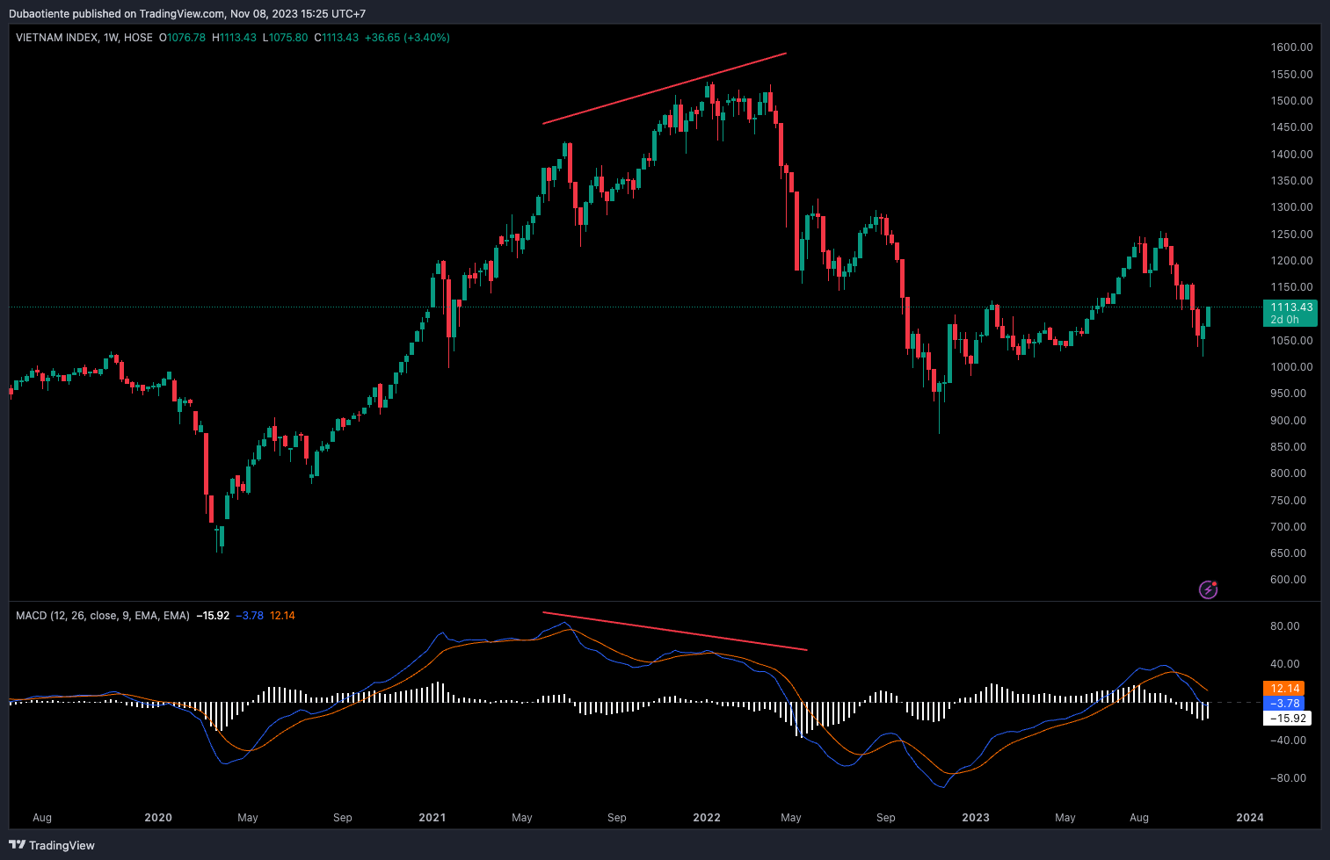Select the red trendline in MACD pane
Image resolution: width=1330 pixels, height=860 pixels.
(x=674, y=631)
